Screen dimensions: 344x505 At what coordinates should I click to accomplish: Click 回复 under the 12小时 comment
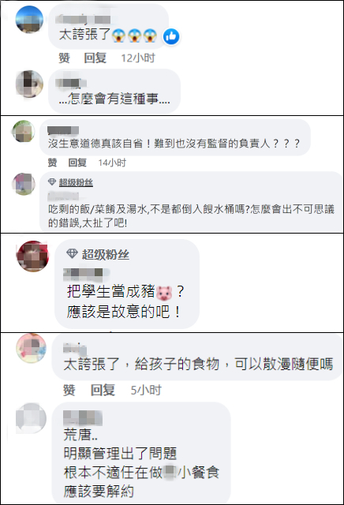click(x=95, y=58)
